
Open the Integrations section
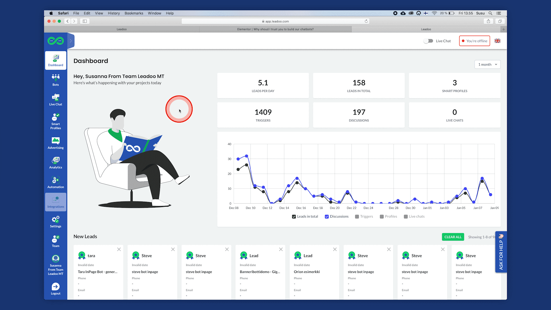pos(55,202)
